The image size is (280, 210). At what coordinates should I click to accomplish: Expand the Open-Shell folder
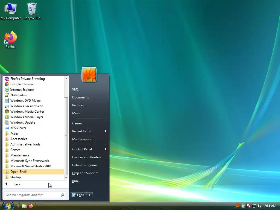click(x=33, y=172)
